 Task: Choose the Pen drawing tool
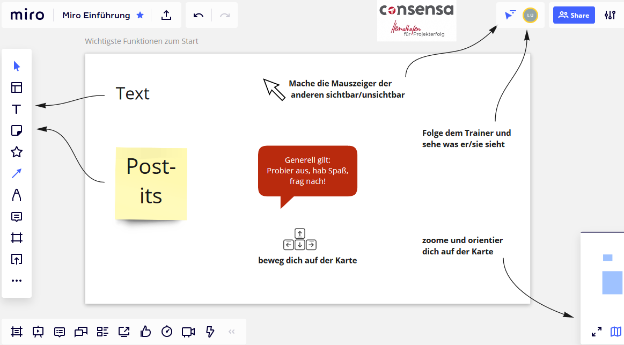point(17,195)
